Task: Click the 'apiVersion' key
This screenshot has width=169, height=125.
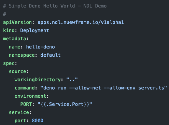Action: click(17, 22)
